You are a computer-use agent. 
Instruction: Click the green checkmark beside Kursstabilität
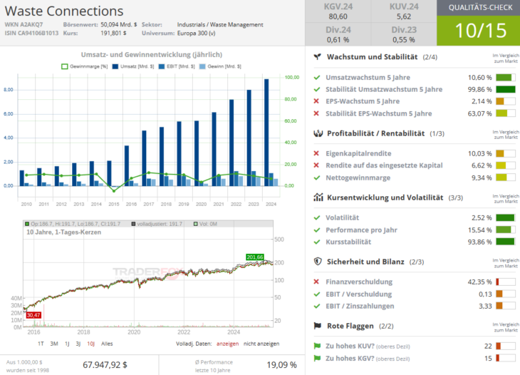point(317,242)
